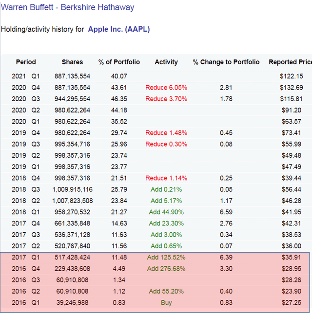Viewport: 312px width, 314px height.
Task: Select the Reduce 1.14% activity cell
Action: click(x=166, y=178)
